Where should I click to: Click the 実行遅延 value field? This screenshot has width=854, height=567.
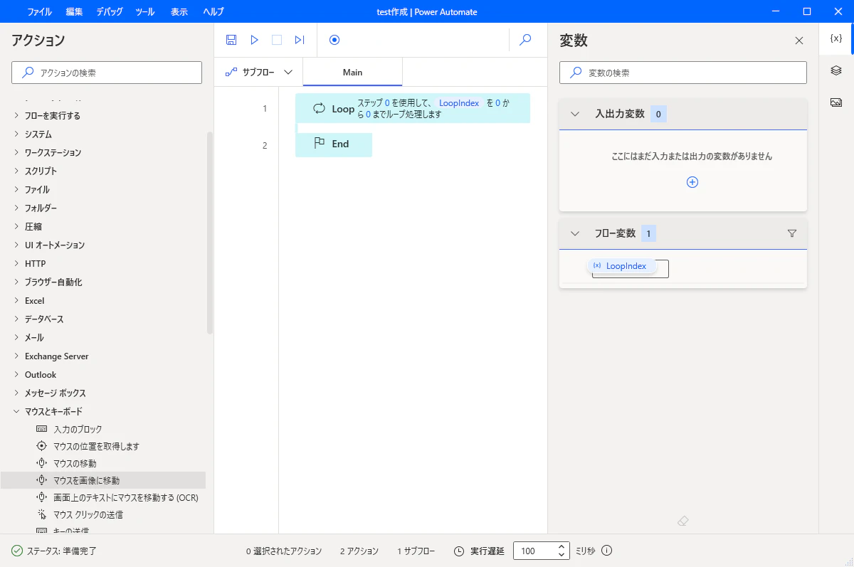coord(534,551)
